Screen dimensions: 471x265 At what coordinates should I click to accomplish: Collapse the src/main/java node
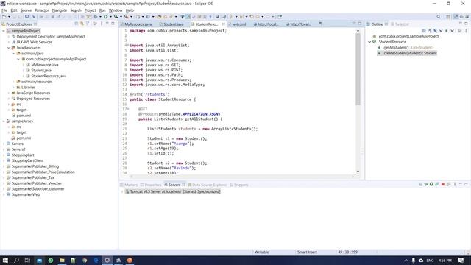(13, 54)
